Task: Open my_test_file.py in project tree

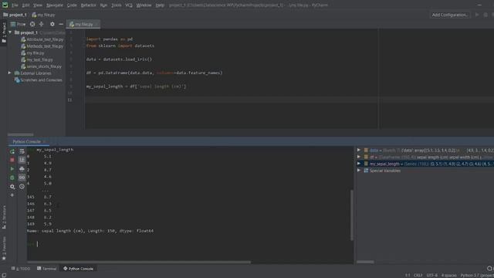Action: click(37, 59)
